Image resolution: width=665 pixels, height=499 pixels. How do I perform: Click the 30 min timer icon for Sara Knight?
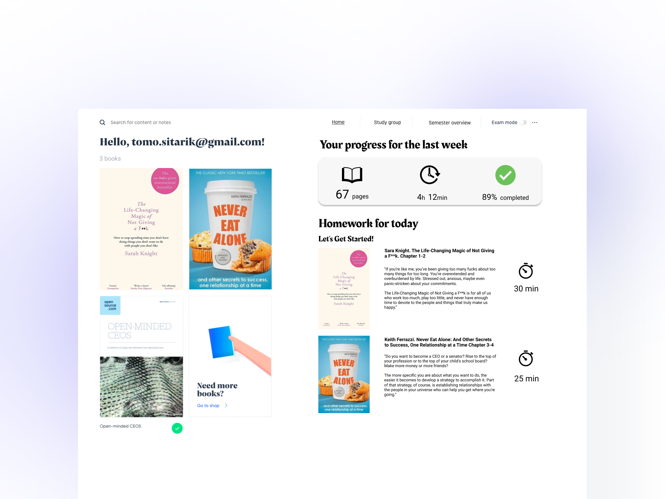pyautogui.click(x=525, y=271)
